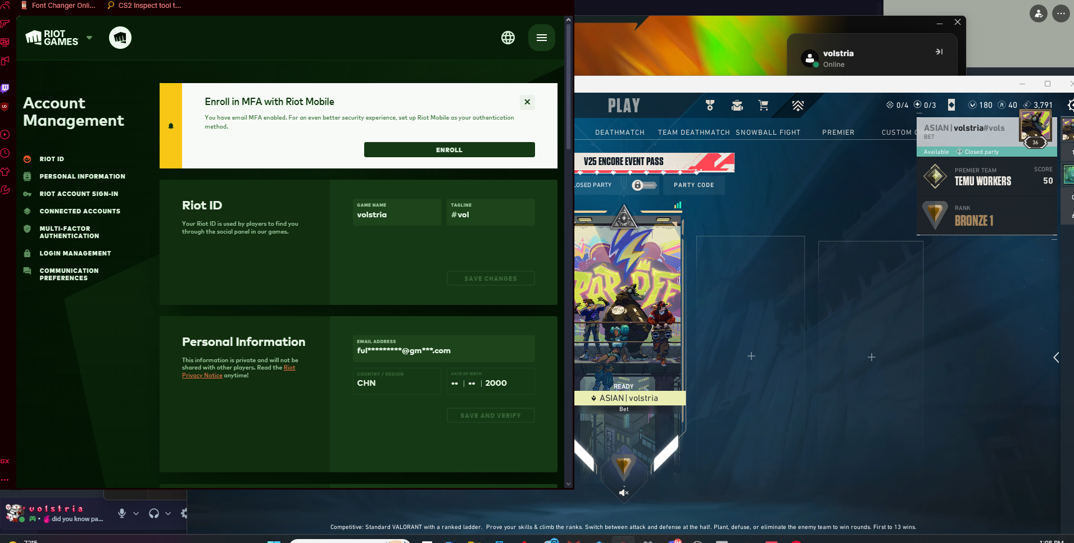Click the Game Name input field

tap(397, 212)
